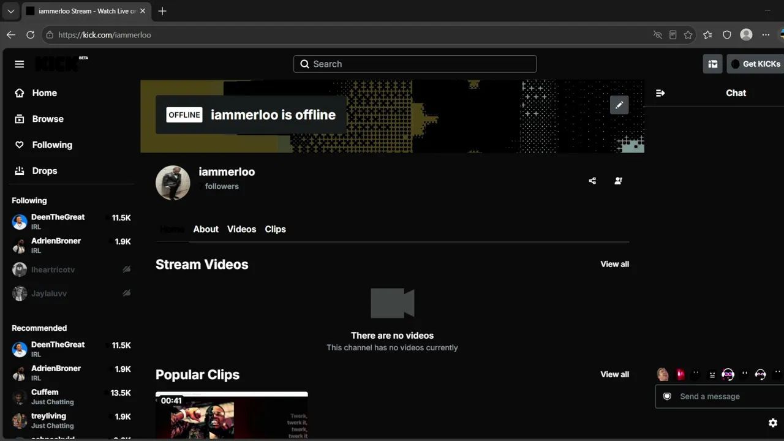The image size is (784, 441).
Task: Insert the red glowing emote
Action: point(680,374)
